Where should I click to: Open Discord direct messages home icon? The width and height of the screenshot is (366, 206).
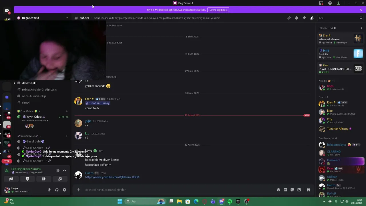7,11
